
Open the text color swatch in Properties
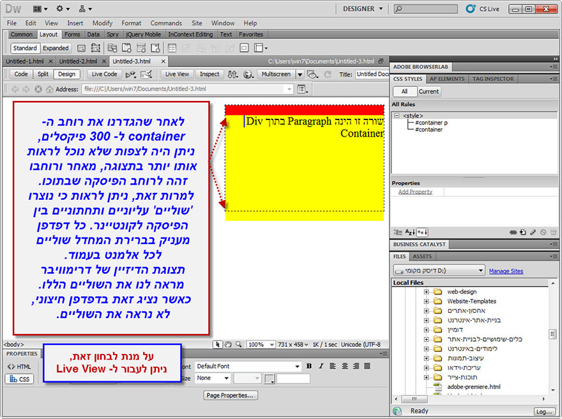[269, 379]
